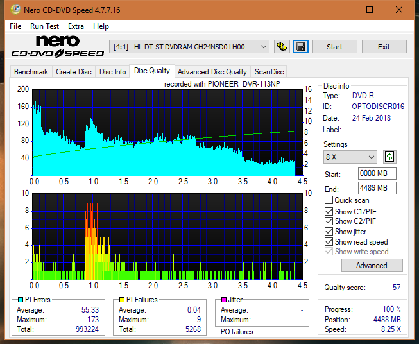This screenshot has width=419, height=344.
Task: Click inside the PI Failures graph
Action: (x=167, y=236)
